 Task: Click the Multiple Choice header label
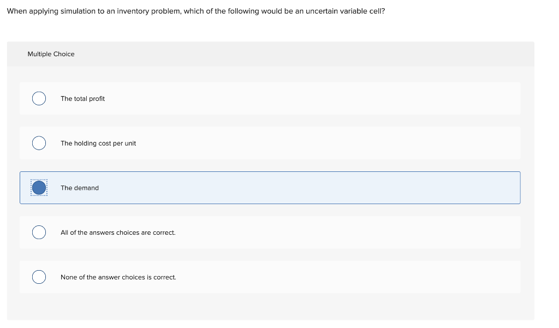pyautogui.click(x=51, y=54)
